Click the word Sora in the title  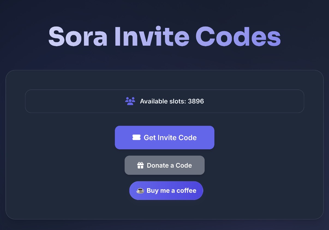coord(78,37)
